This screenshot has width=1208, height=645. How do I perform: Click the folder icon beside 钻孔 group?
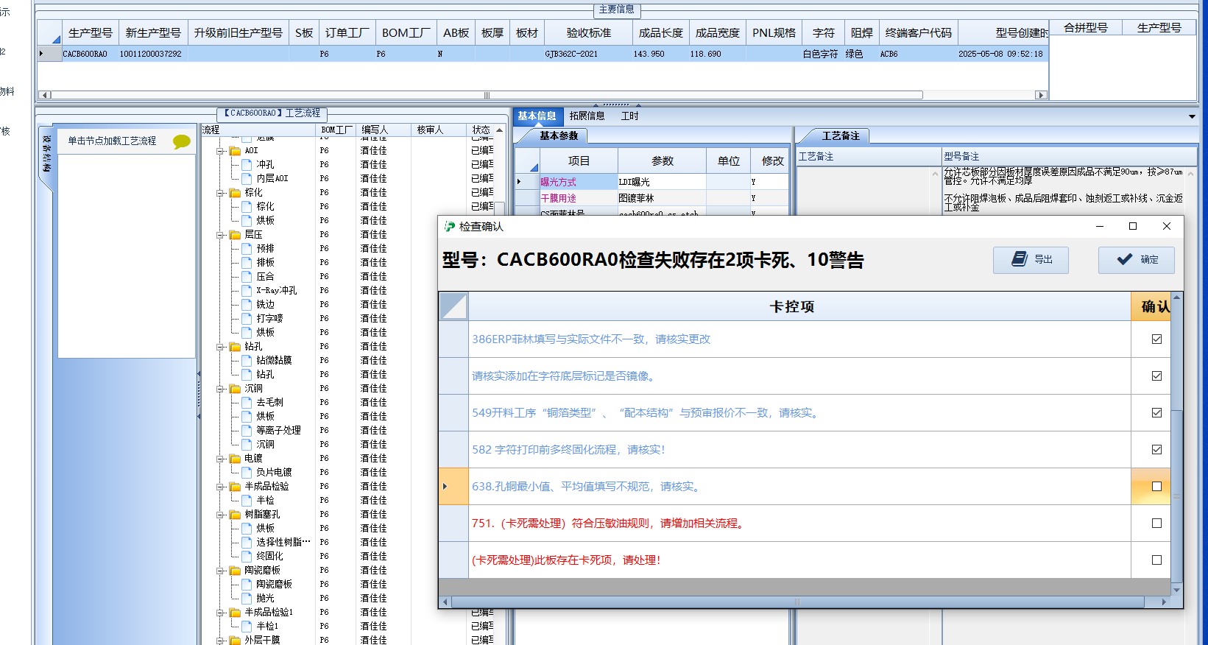[236, 347]
